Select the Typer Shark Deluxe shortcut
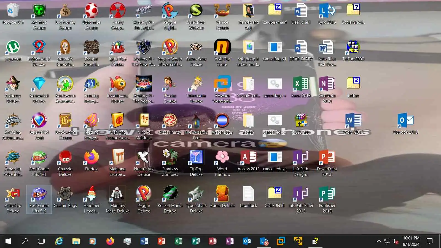The height and width of the screenshot is (248, 441). point(196,200)
